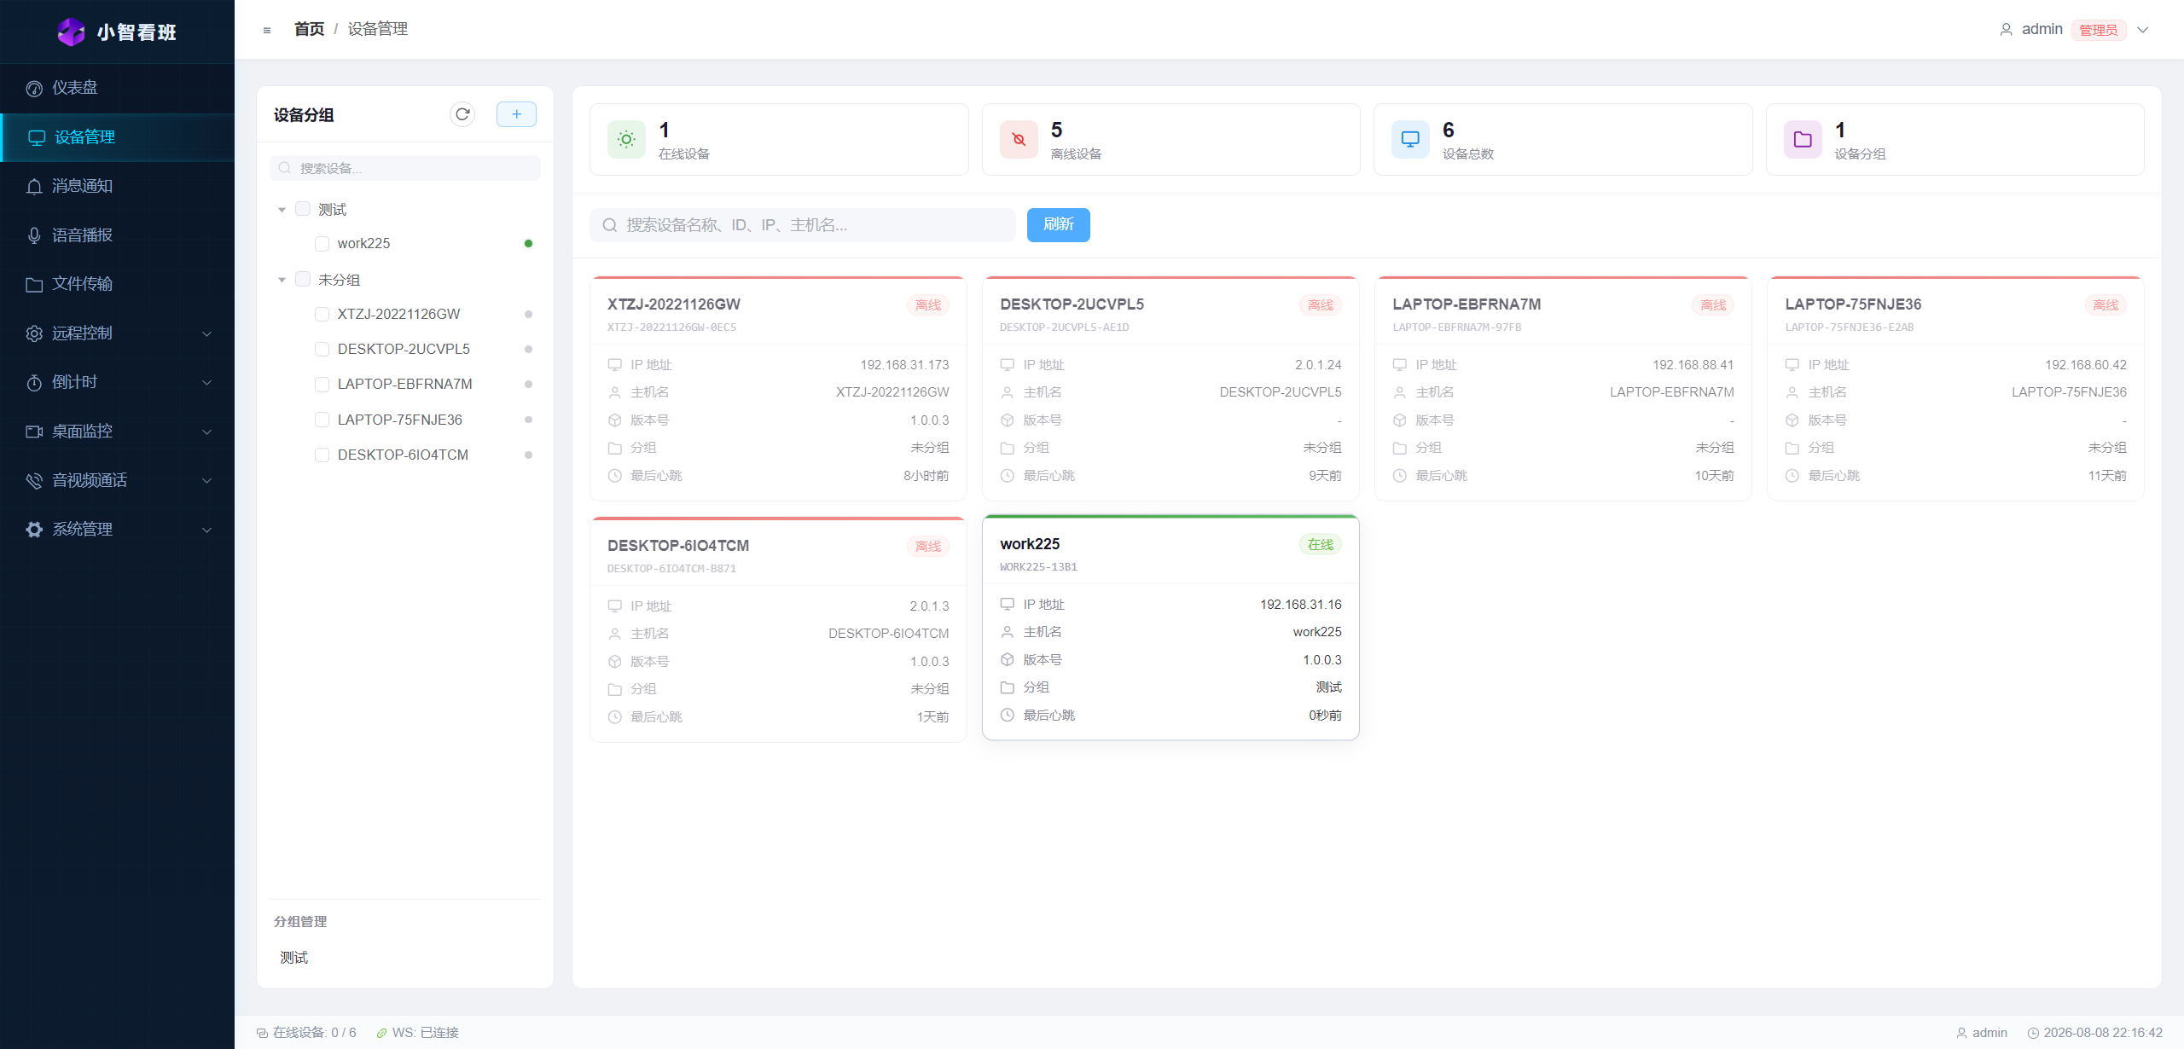Tick the 未分组 group checkbox

pos(303,280)
